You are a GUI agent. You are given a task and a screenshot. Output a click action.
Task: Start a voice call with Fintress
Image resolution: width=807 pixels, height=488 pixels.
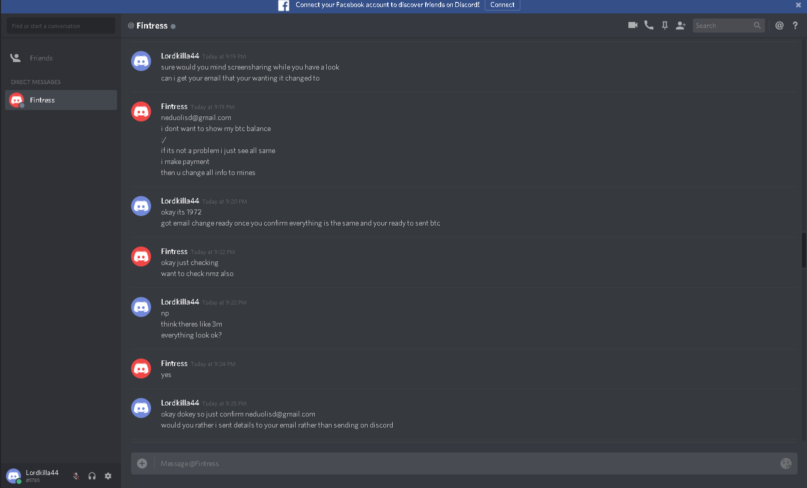(649, 25)
